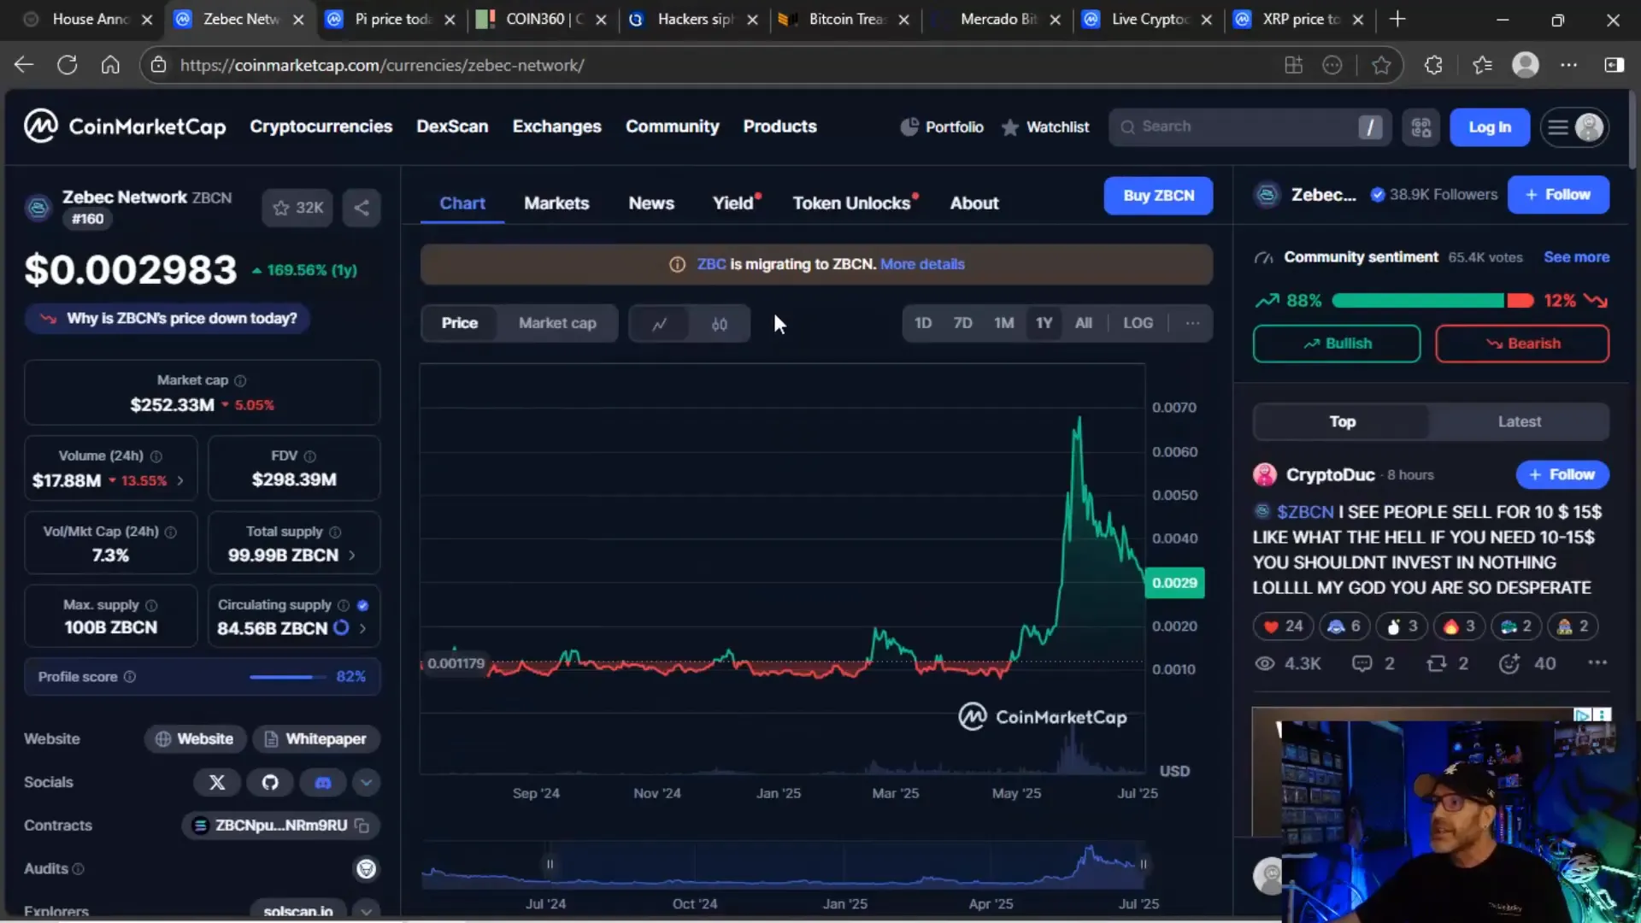The image size is (1641, 923).
Task: Show Latest community posts
Action: click(1519, 421)
